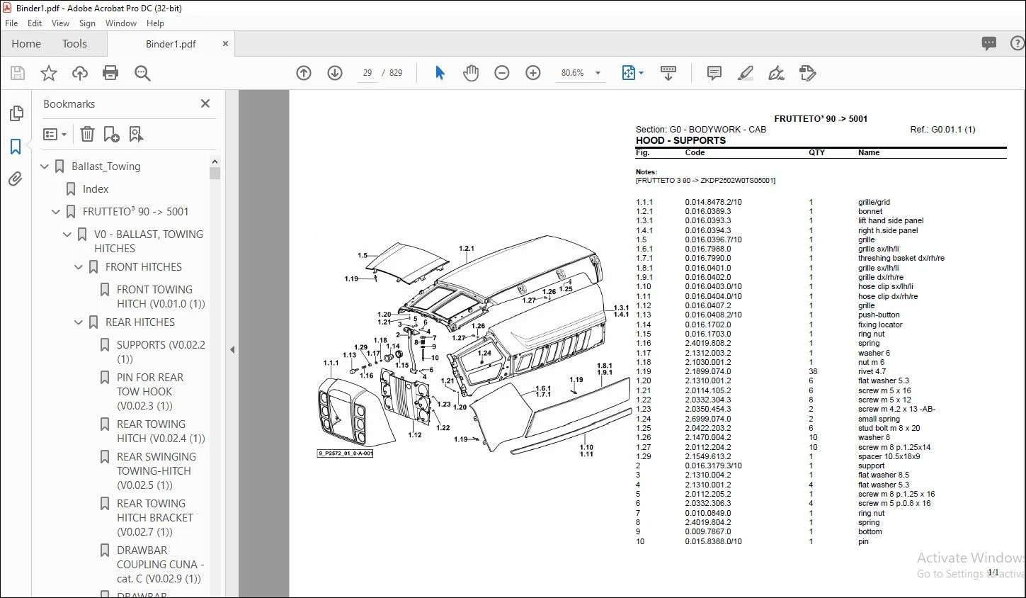Print the document

point(110,73)
